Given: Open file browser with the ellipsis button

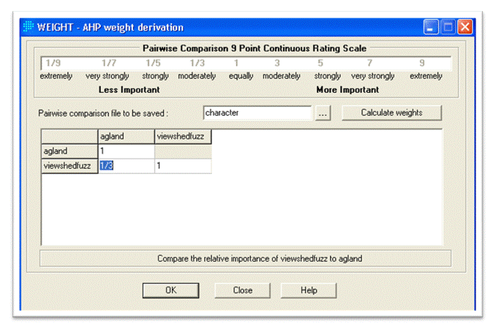Looking at the screenshot, I should pos(324,113).
